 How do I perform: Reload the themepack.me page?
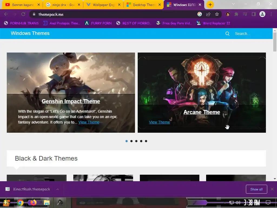[x=23, y=14]
